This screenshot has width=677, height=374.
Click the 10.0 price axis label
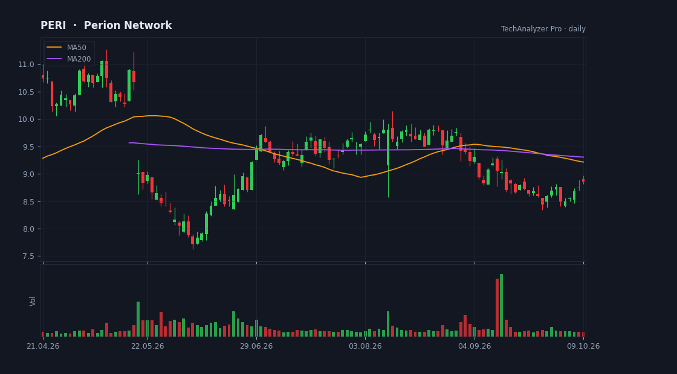[27, 119]
